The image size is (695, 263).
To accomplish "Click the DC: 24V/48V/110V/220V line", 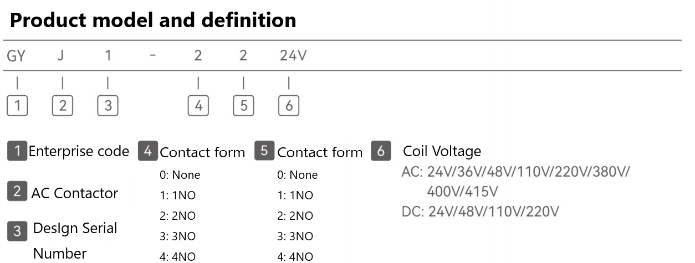I will (480, 212).
